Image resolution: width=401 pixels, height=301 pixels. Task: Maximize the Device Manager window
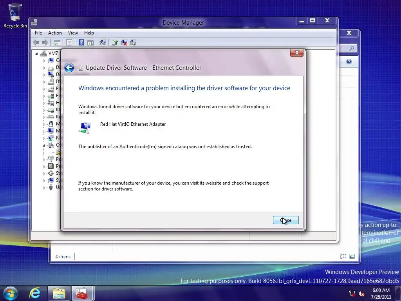pyautogui.click(x=312, y=21)
